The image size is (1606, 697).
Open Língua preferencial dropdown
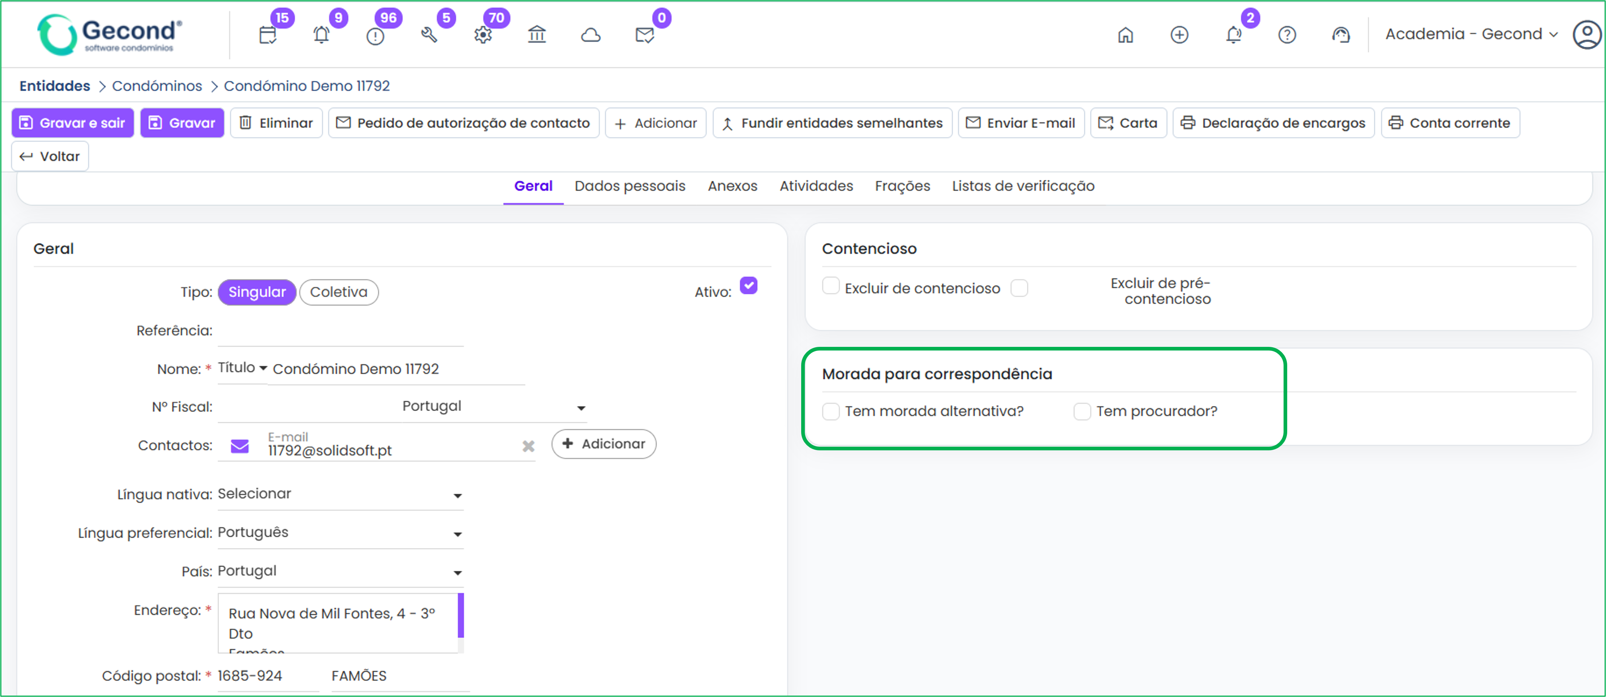pyautogui.click(x=340, y=533)
